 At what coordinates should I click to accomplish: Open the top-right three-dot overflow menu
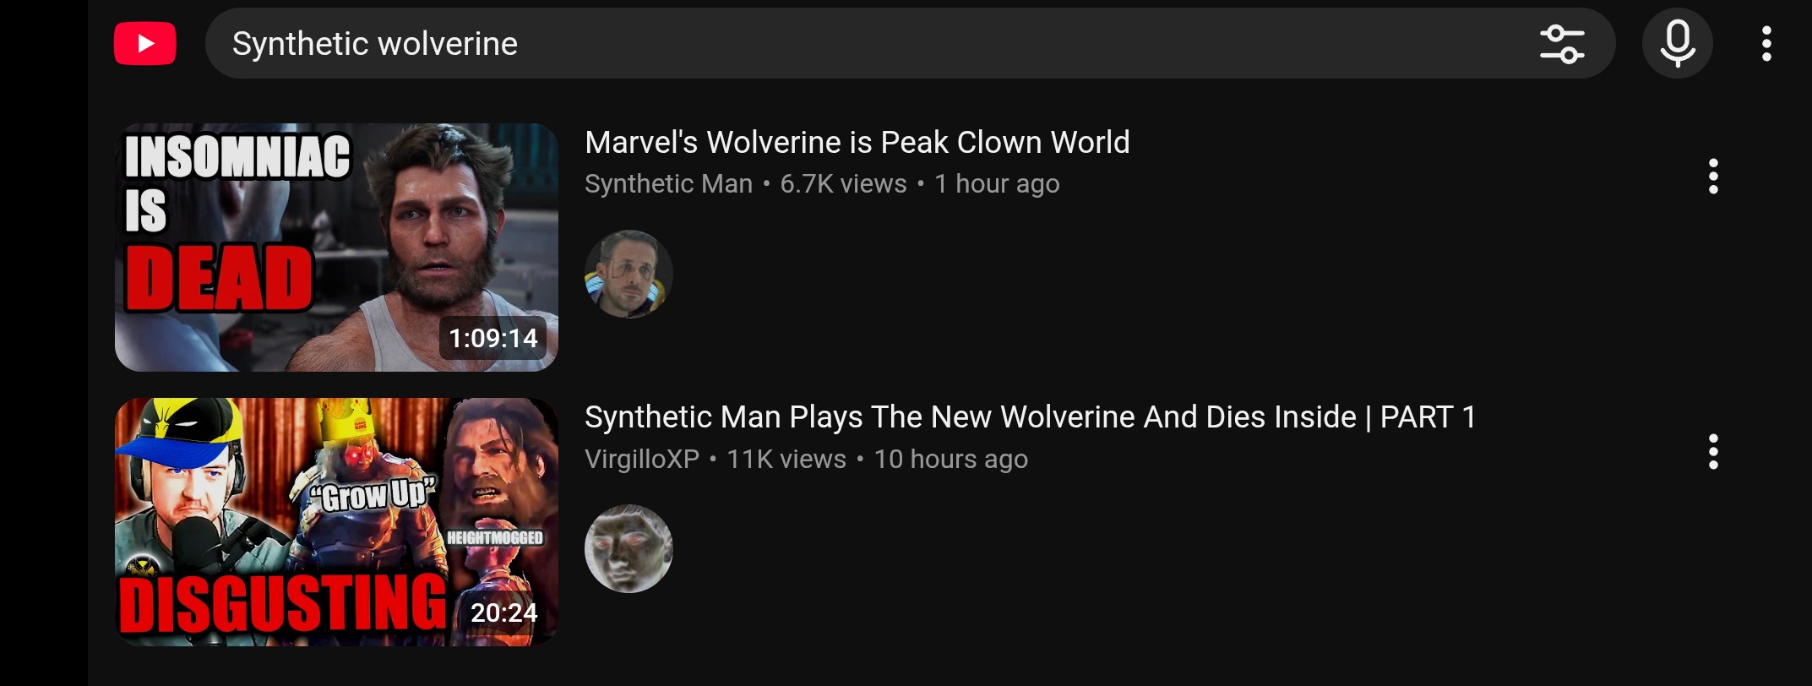click(1766, 44)
